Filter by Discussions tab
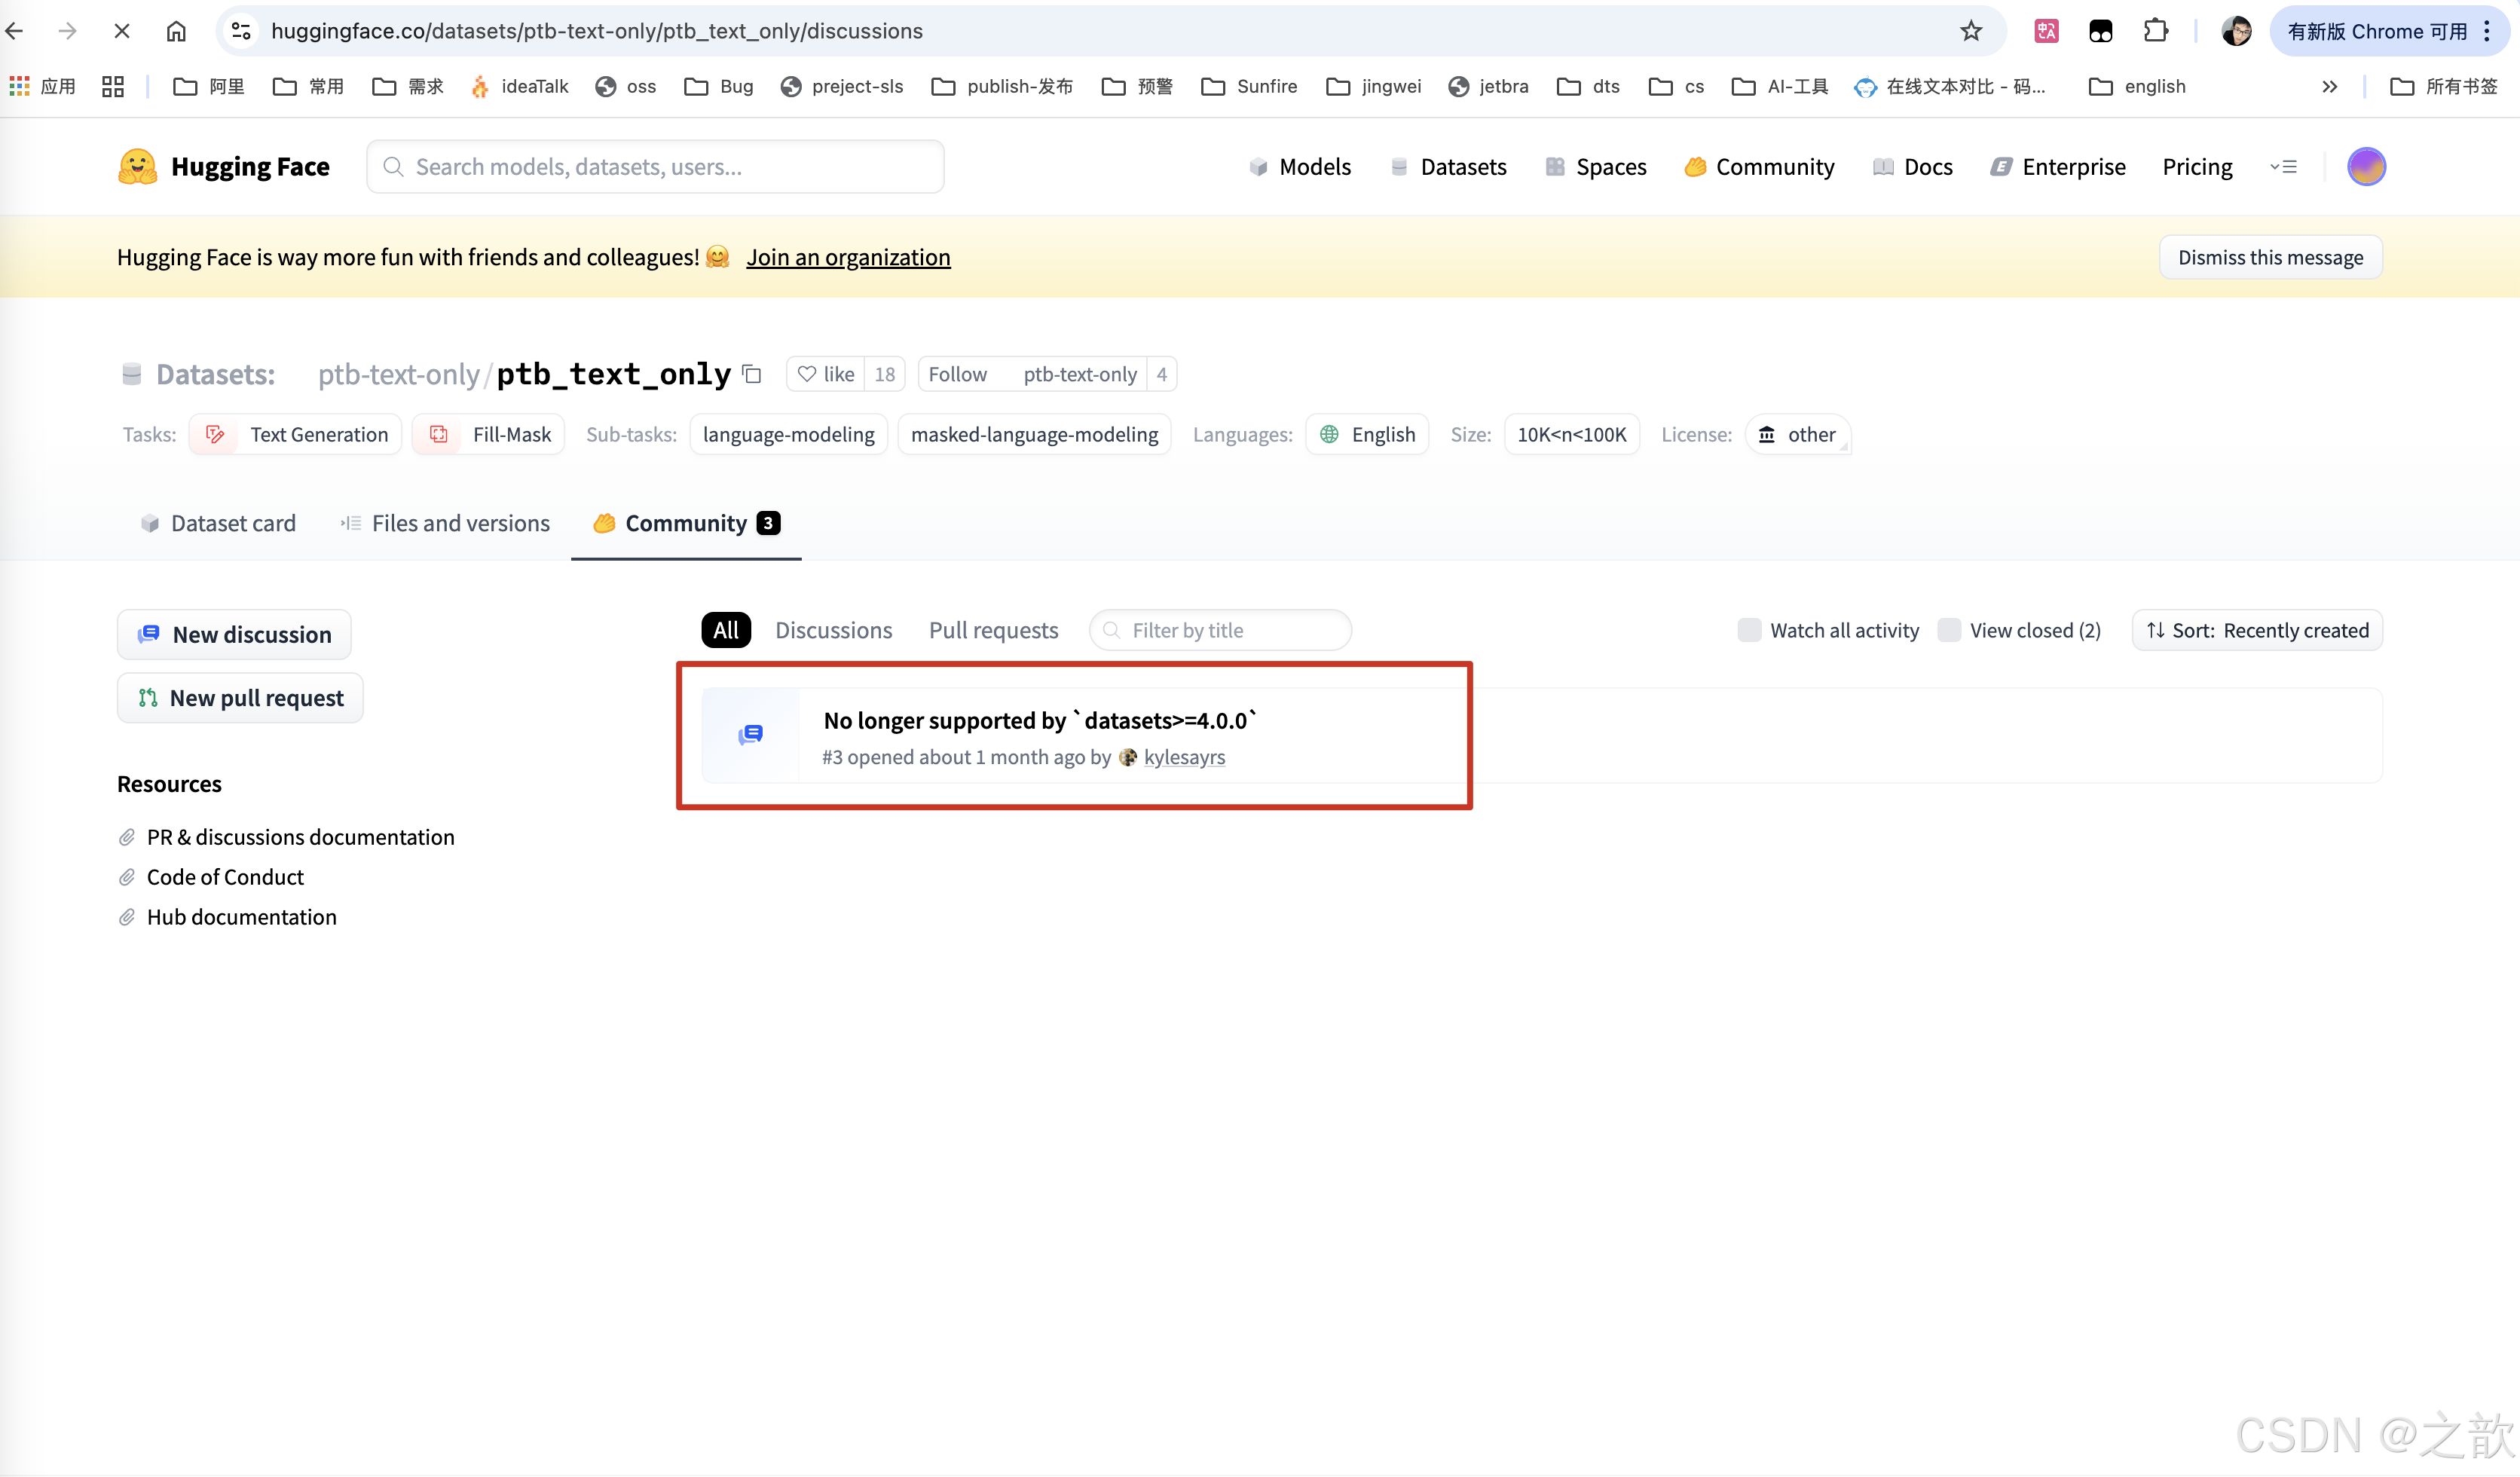Screen dimensions: 2520x1477 [x=834, y=630]
